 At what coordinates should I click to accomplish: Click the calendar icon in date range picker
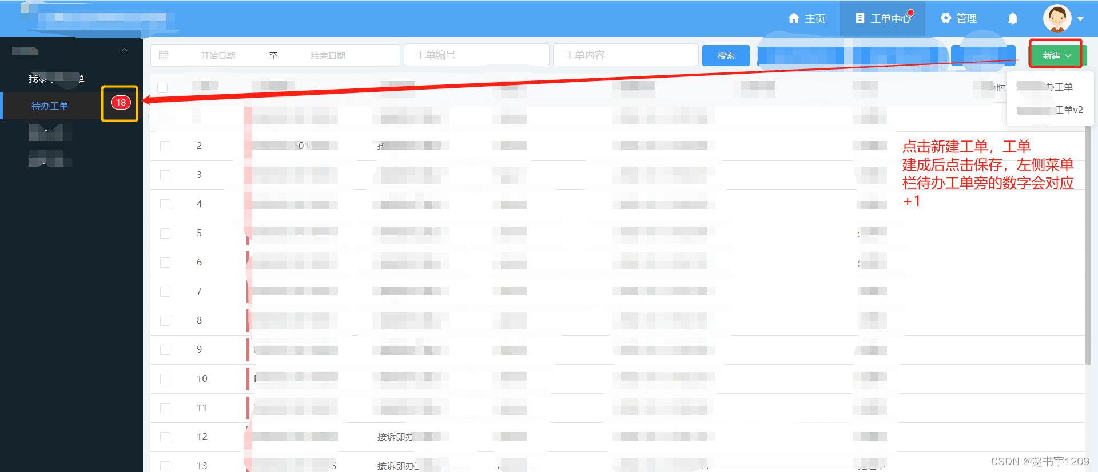164,55
